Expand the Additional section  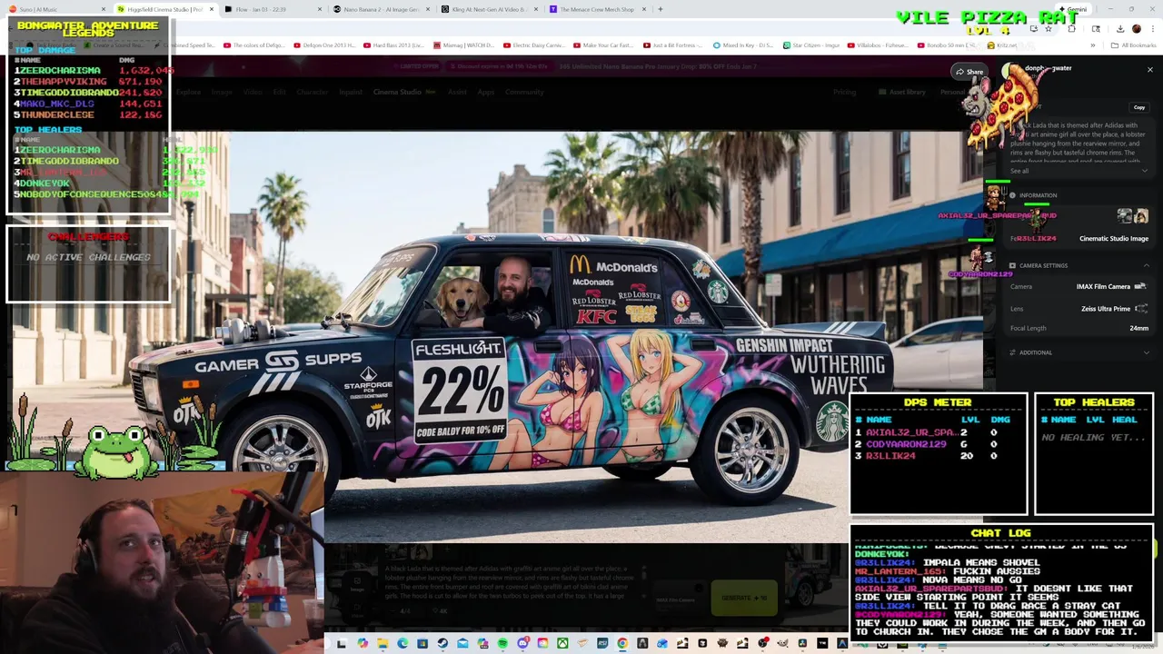click(x=1145, y=352)
